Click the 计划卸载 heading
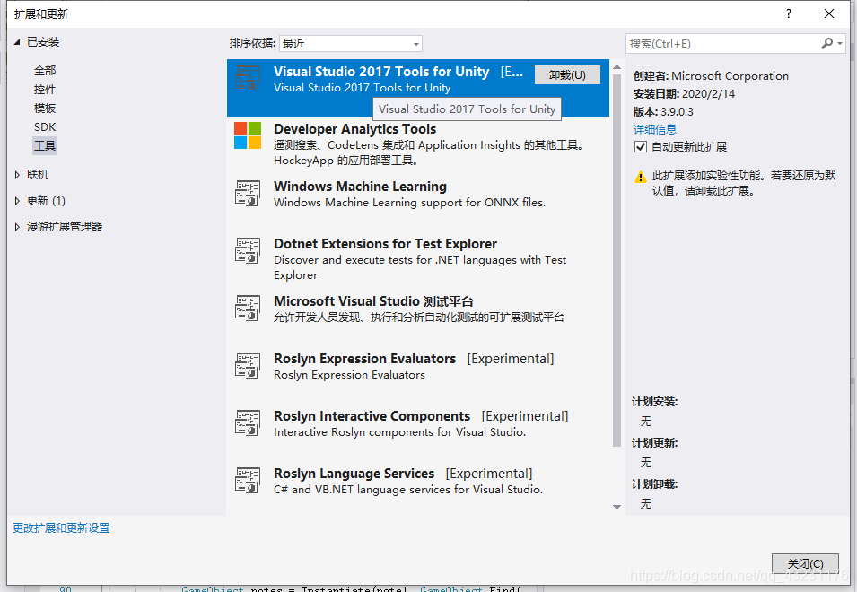The width and height of the screenshot is (857, 592). point(654,484)
